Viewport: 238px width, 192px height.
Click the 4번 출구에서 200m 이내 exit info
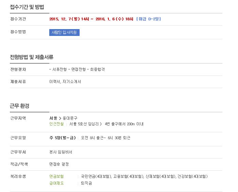coord(124,124)
